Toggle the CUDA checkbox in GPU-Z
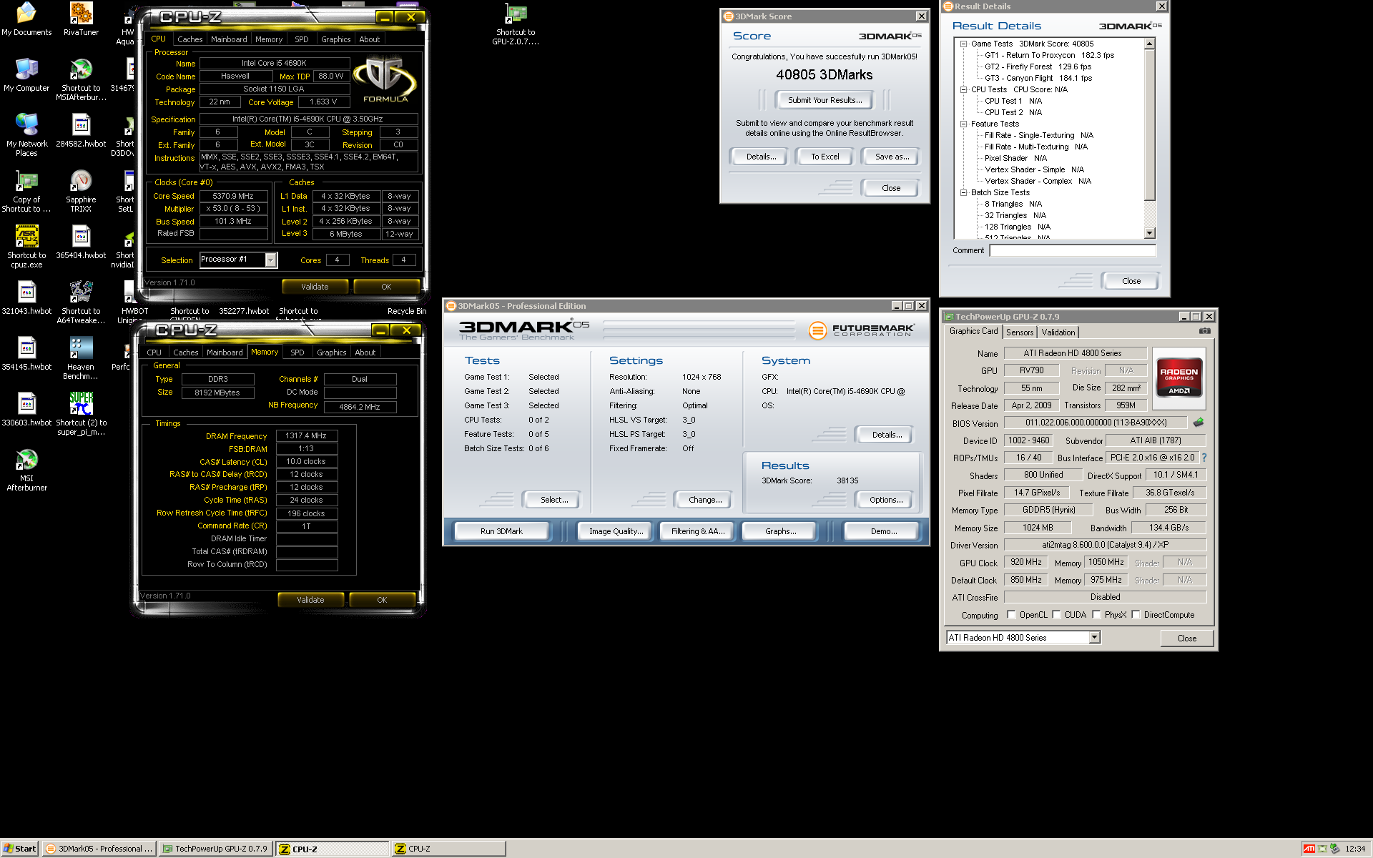The image size is (1373, 858). click(1056, 615)
